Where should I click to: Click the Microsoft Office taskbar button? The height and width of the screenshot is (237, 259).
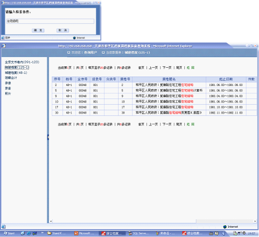tap(84, 233)
